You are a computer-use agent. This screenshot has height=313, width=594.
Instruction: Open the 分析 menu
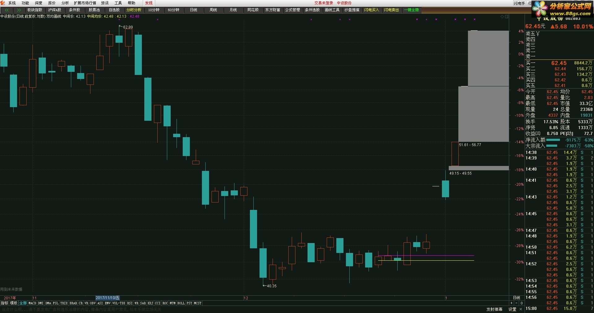[x=65, y=3]
